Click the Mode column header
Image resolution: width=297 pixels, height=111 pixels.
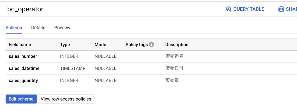click(x=100, y=45)
